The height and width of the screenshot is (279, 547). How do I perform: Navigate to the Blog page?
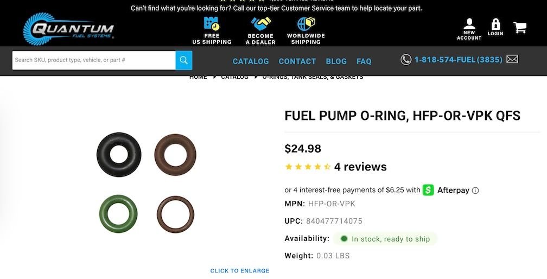click(x=336, y=61)
